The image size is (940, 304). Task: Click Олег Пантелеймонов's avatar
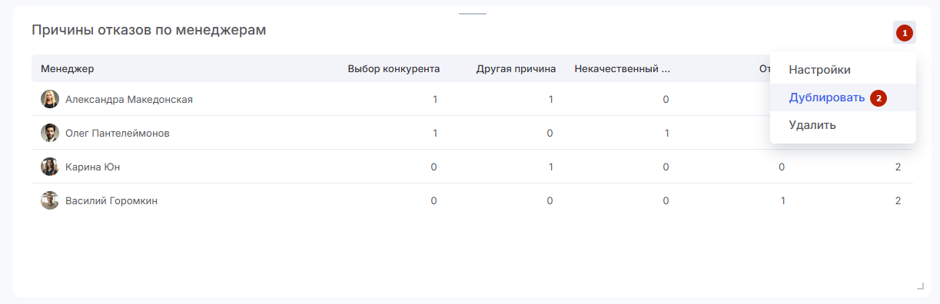click(x=50, y=133)
